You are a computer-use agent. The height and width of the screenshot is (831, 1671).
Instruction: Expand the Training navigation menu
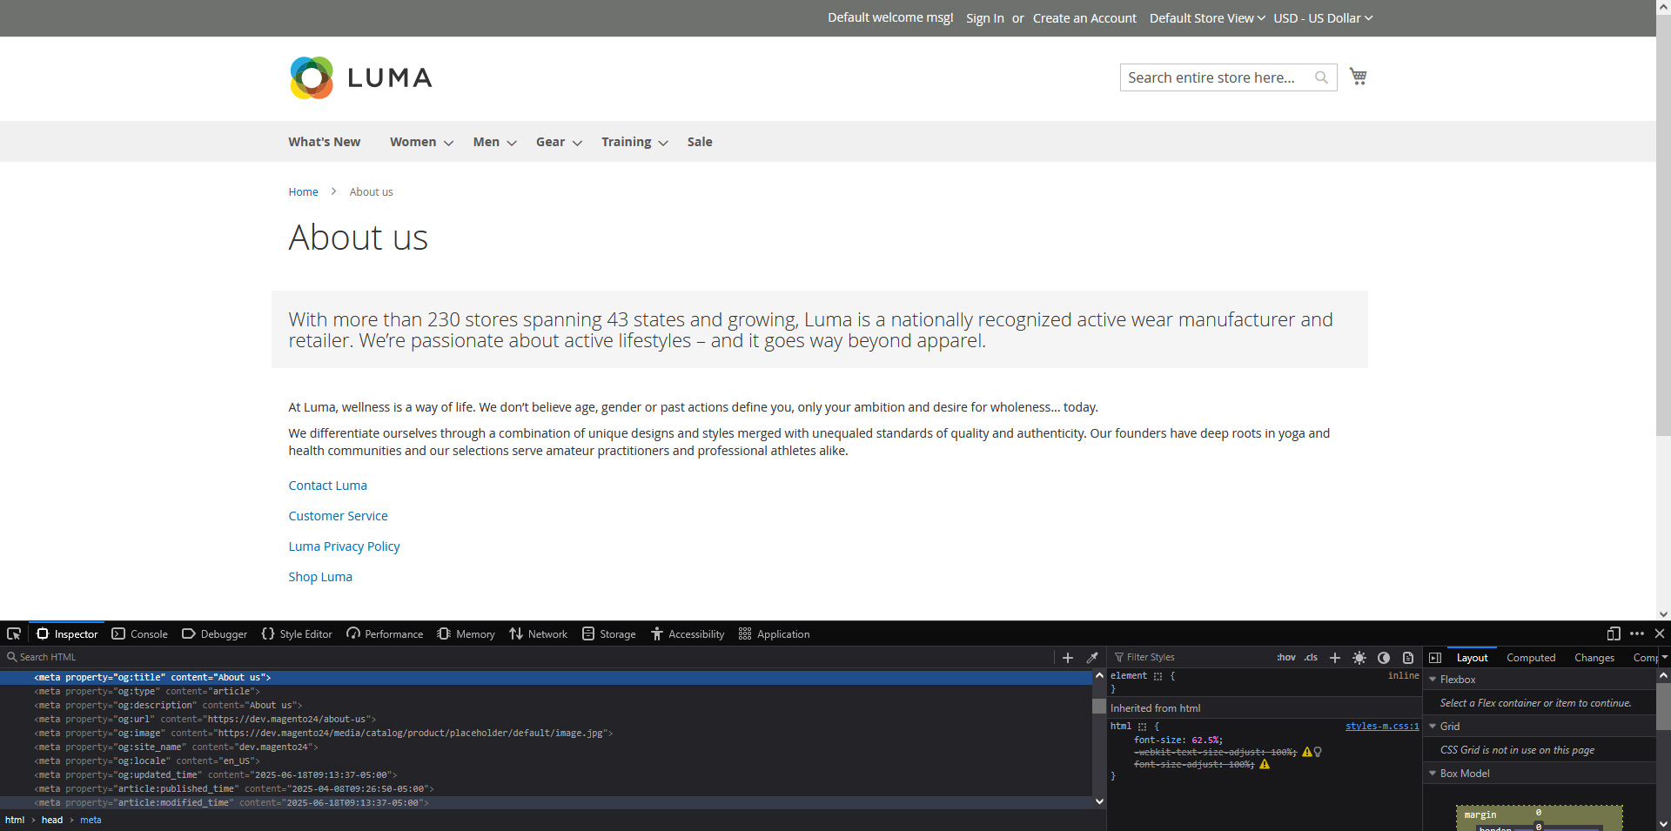[x=634, y=142]
